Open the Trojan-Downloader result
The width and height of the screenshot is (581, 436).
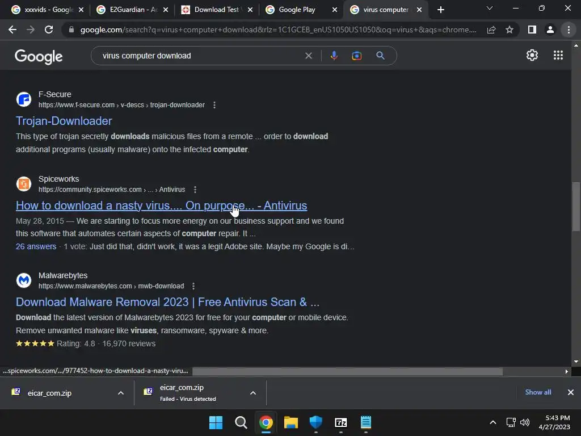64,121
